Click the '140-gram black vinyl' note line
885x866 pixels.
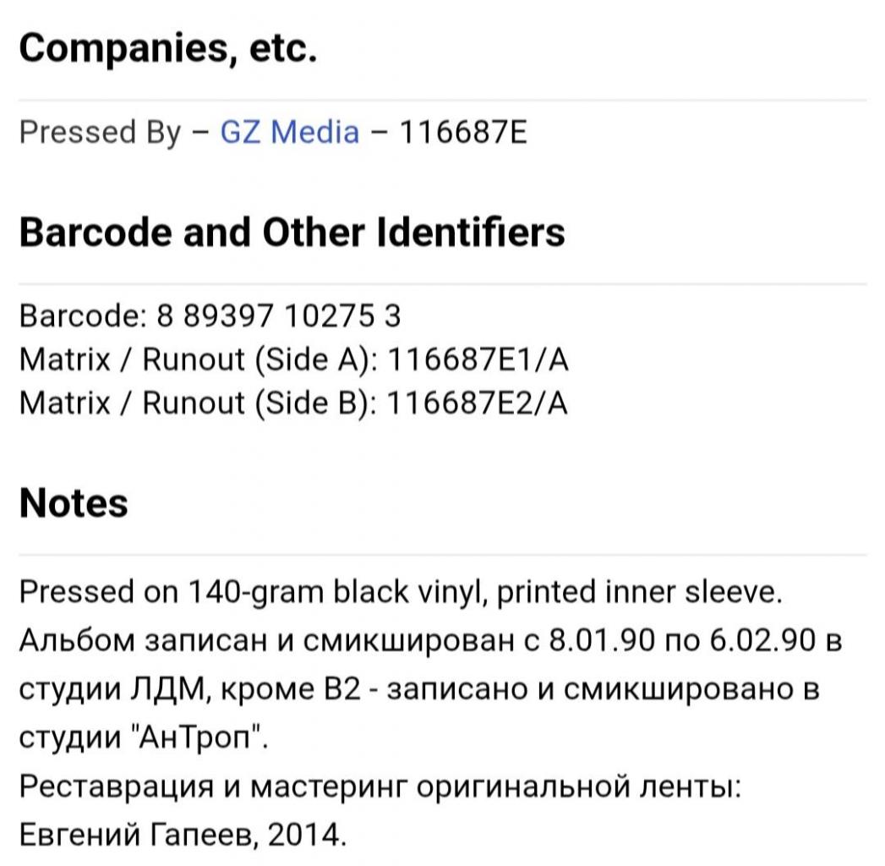tap(401, 592)
